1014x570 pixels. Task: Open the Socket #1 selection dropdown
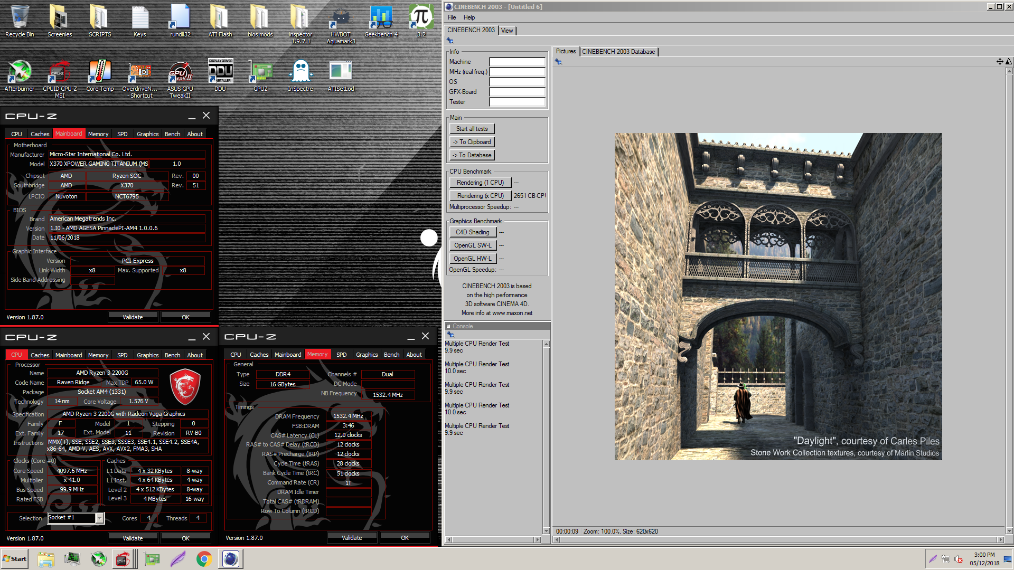tap(99, 518)
